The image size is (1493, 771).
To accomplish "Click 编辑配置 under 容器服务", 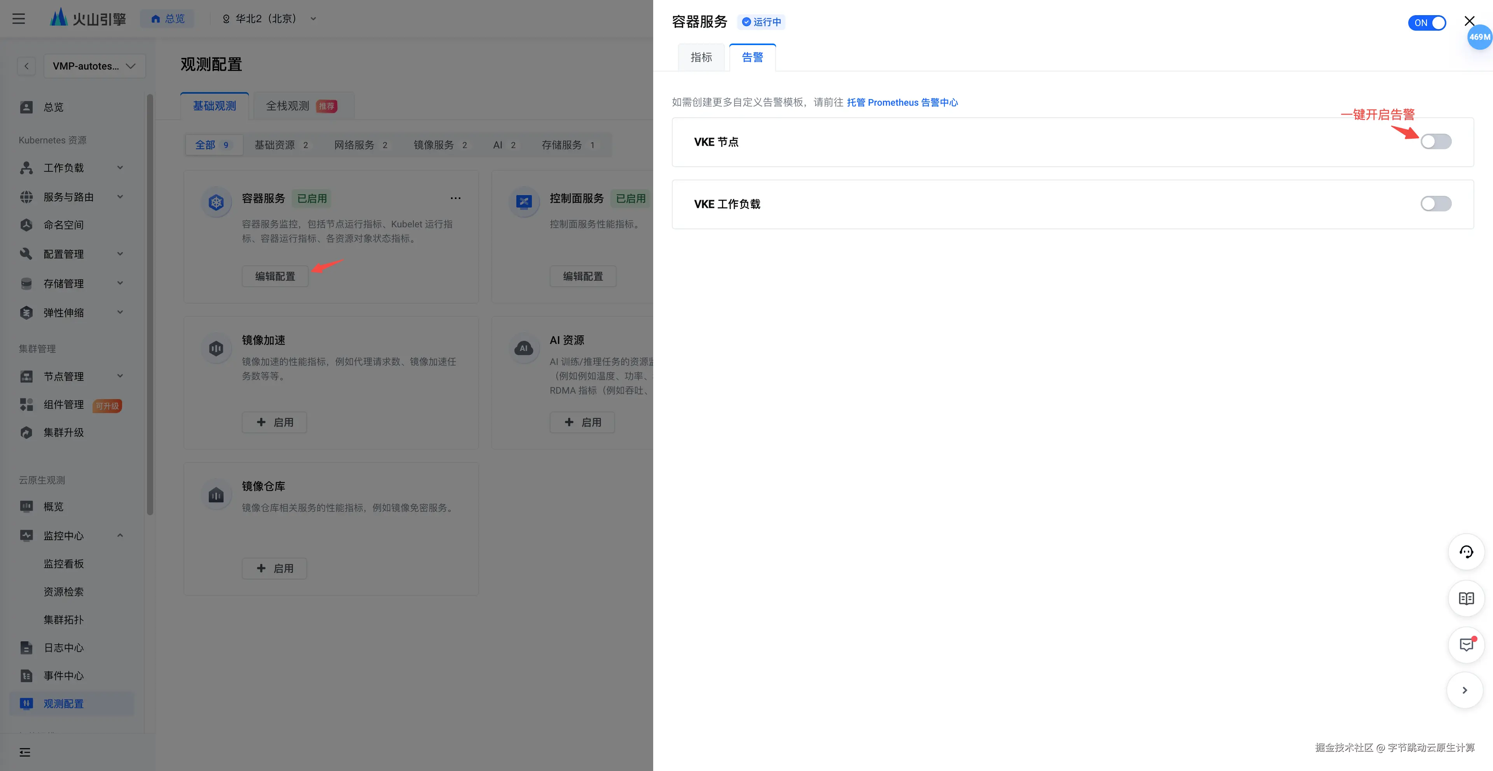I will point(275,276).
